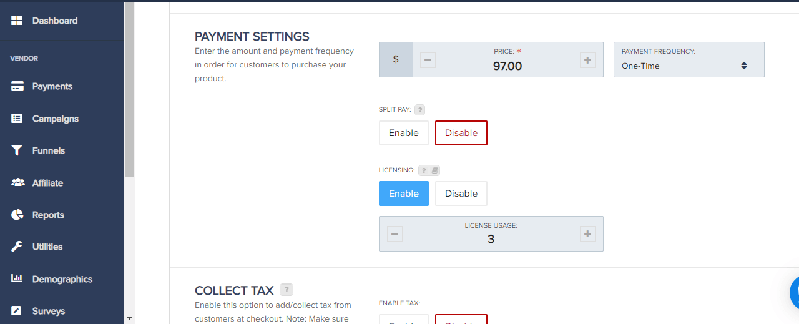The image size is (799, 324).
Task: Open the Payment Frequency dropdown
Action: tap(689, 60)
